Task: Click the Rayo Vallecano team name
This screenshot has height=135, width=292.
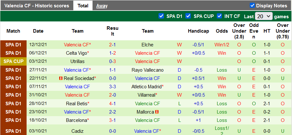Action: [x=148, y=70]
